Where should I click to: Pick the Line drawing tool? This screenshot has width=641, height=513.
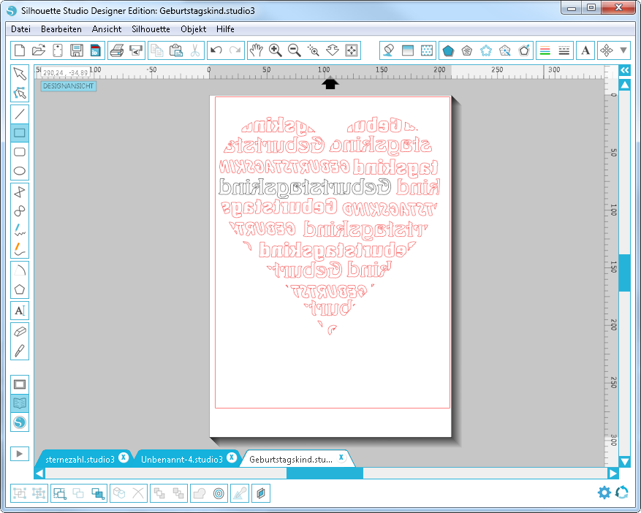(x=20, y=114)
